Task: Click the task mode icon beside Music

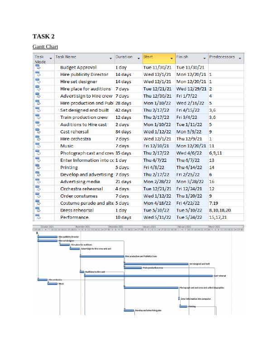Action: tap(38, 146)
